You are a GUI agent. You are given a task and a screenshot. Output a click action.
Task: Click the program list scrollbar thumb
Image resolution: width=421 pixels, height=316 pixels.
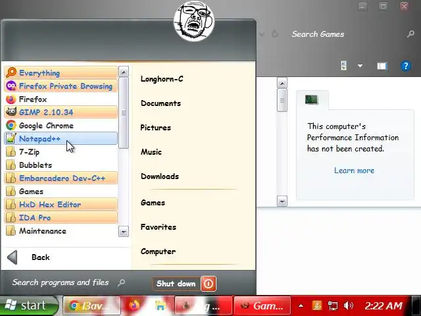124,113
